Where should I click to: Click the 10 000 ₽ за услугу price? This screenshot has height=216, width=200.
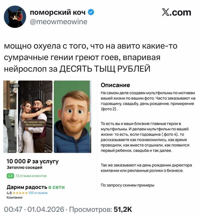click(33, 161)
